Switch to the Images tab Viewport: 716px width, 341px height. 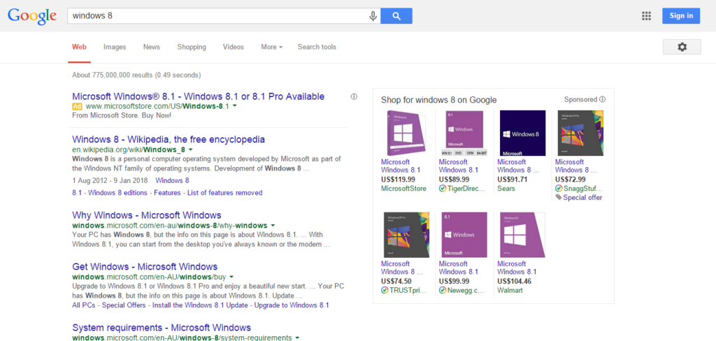click(x=115, y=47)
